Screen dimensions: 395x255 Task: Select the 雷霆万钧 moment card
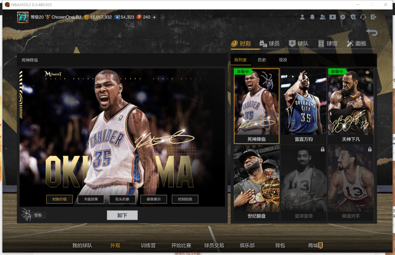pyautogui.click(x=304, y=106)
